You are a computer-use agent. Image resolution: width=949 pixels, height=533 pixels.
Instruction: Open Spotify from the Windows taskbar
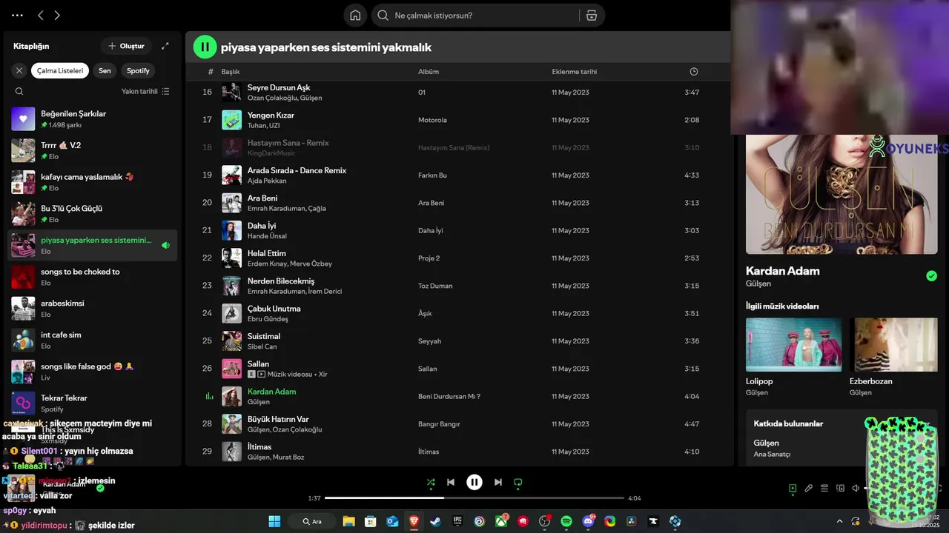pos(566,521)
